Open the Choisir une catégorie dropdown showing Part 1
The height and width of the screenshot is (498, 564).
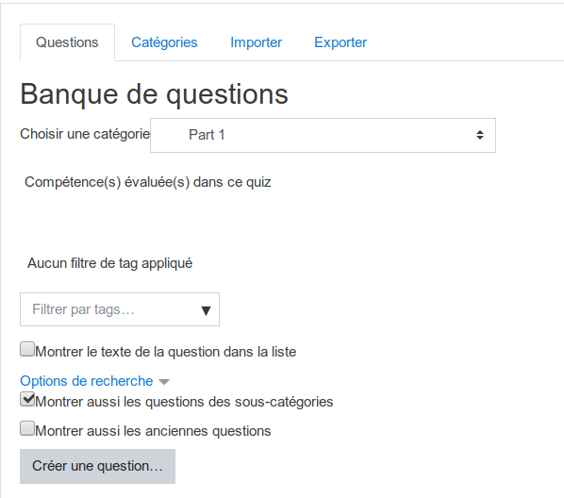click(x=323, y=135)
